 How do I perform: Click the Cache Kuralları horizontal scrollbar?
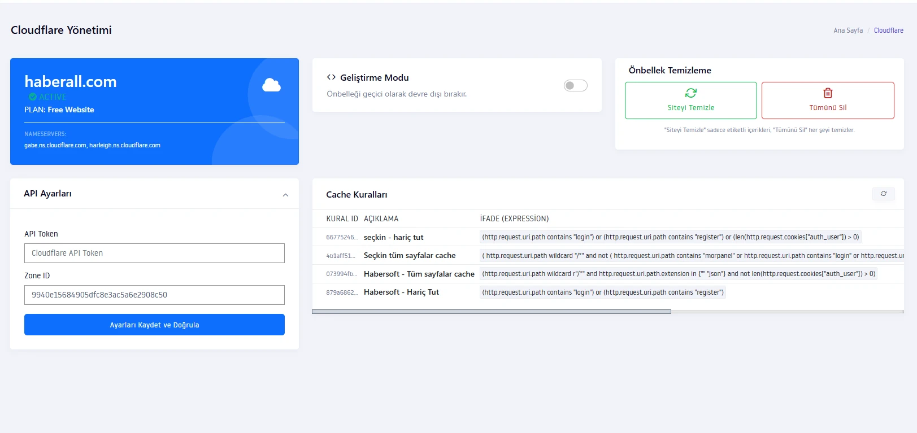pyautogui.click(x=492, y=312)
